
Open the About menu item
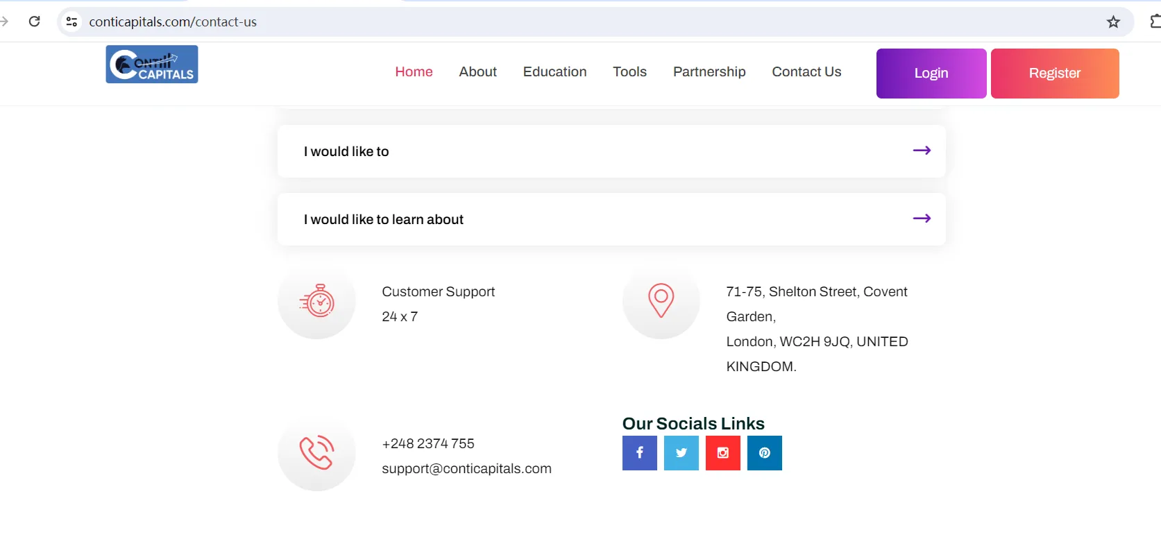tap(477, 71)
